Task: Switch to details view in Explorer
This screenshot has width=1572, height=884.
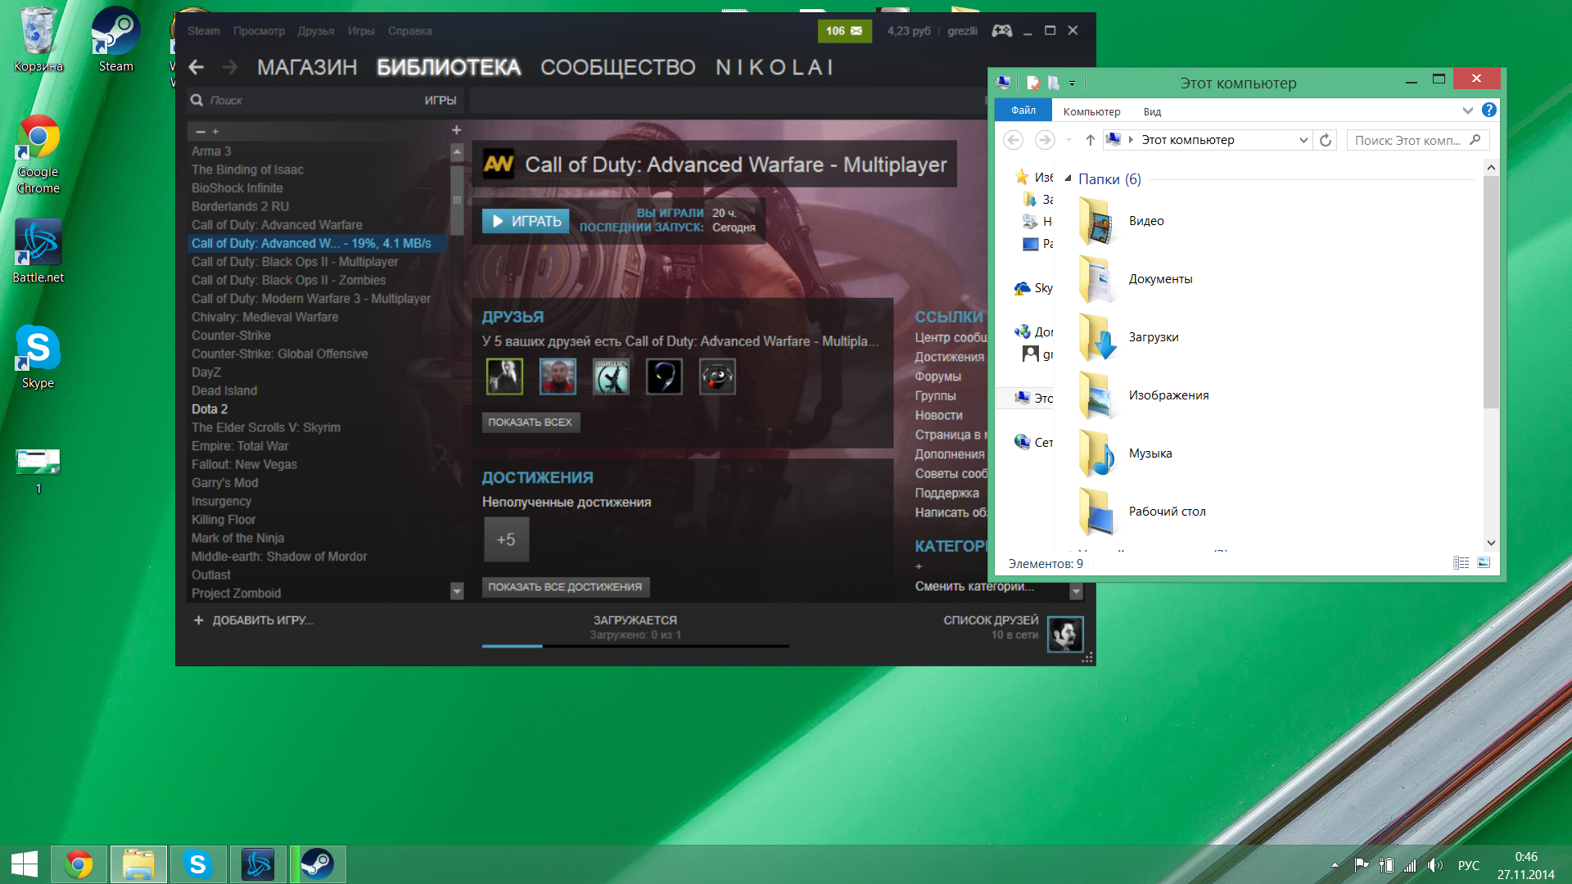Action: pyautogui.click(x=1461, y=562)
